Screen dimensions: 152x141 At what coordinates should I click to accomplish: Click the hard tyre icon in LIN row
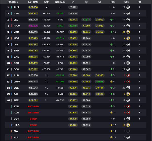pos(128,45)
